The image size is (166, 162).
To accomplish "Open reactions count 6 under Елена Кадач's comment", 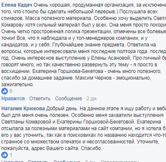I will tap(11, 91).
